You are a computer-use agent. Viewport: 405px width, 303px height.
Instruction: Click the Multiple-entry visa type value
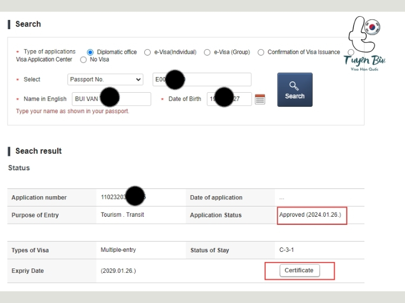click(x=118, y=250)
